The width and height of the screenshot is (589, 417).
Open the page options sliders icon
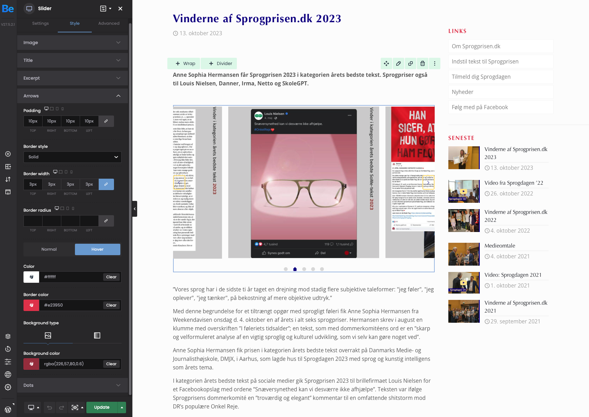8,362
